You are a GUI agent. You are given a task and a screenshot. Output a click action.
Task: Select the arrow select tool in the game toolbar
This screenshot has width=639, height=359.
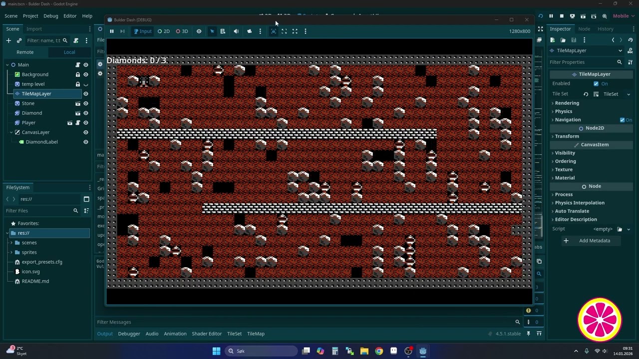coord(212,31)
